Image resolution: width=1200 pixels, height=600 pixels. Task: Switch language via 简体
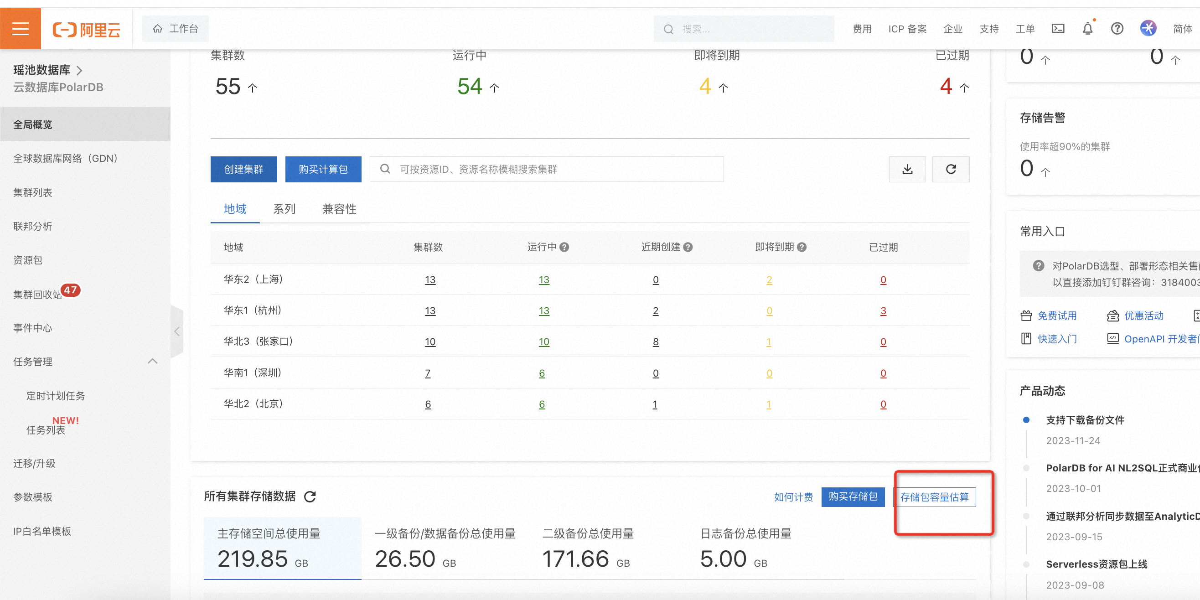tap(1182, 29)
